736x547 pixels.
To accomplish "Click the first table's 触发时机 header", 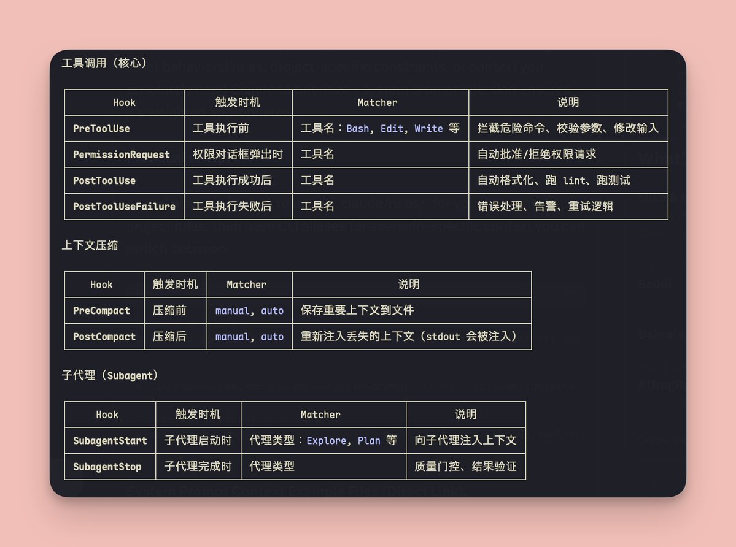I will [238, 102].
